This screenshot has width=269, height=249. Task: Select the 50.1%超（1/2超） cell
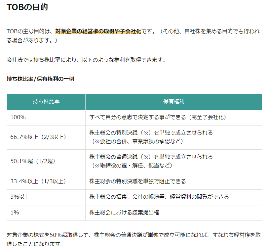33,161
